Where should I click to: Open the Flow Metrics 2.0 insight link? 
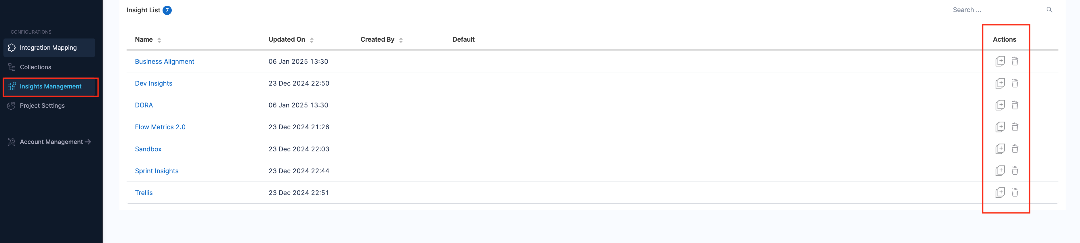tap(160, 127)
